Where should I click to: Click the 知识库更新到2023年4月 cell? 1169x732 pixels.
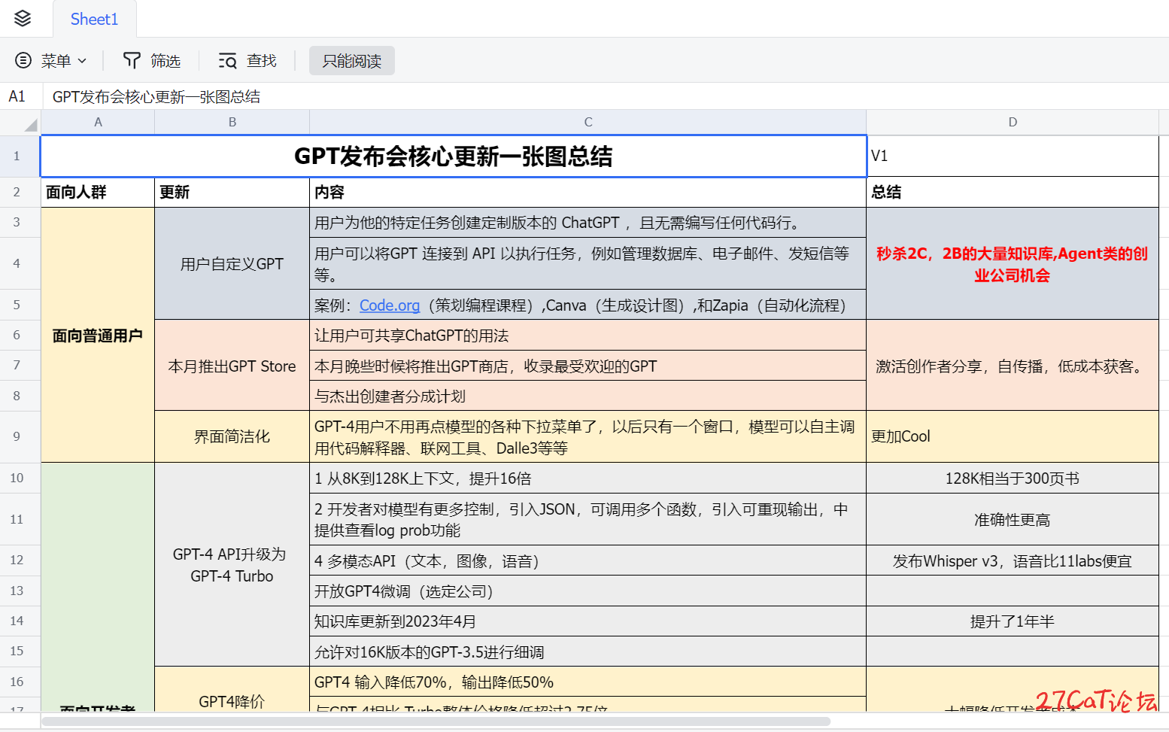pos(588,621)
